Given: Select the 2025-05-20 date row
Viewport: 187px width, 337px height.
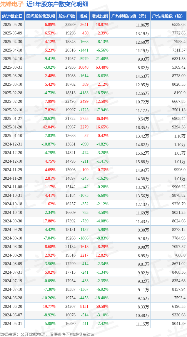Looking at the screenshot, I should (93, 25).
